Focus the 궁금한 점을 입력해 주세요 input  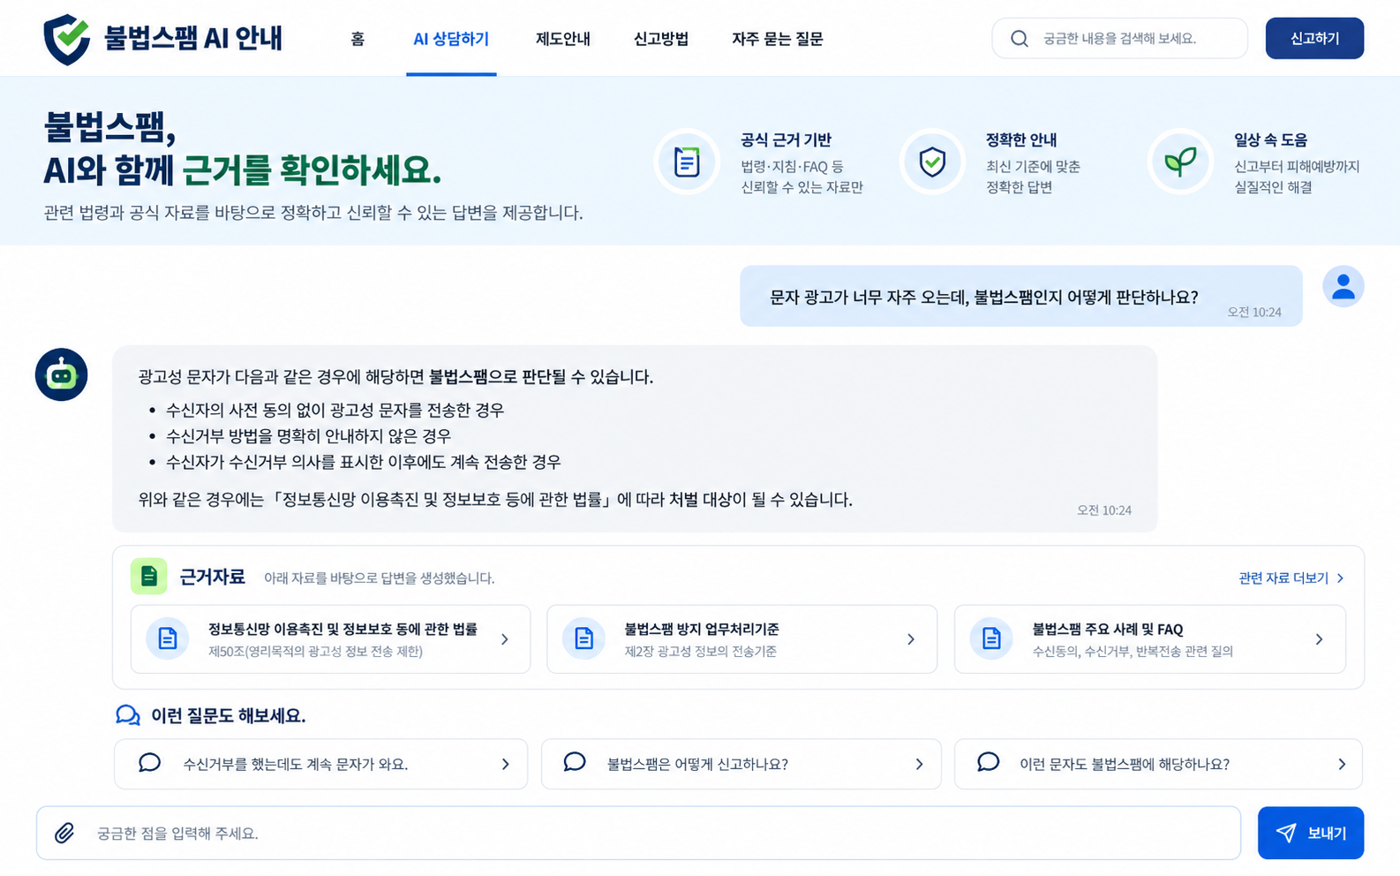638,833
